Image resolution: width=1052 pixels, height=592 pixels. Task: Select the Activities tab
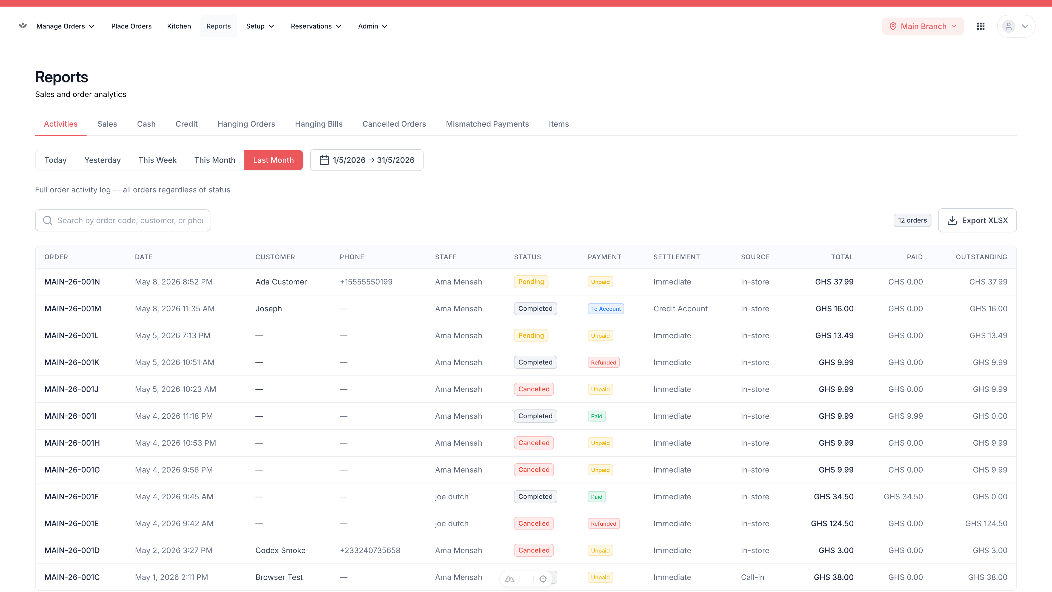point(61,124)
